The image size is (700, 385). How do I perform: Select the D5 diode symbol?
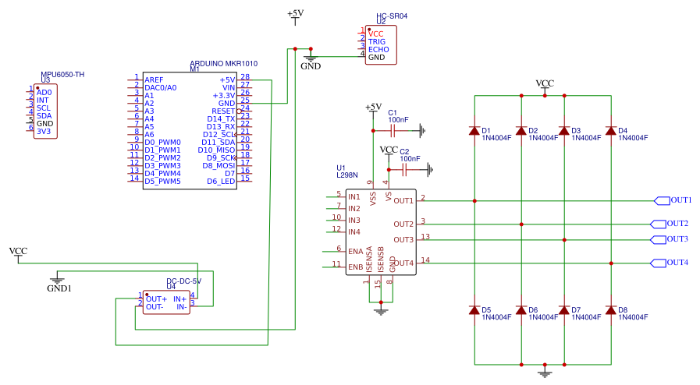pyautogui.click(x=474, y=309)
